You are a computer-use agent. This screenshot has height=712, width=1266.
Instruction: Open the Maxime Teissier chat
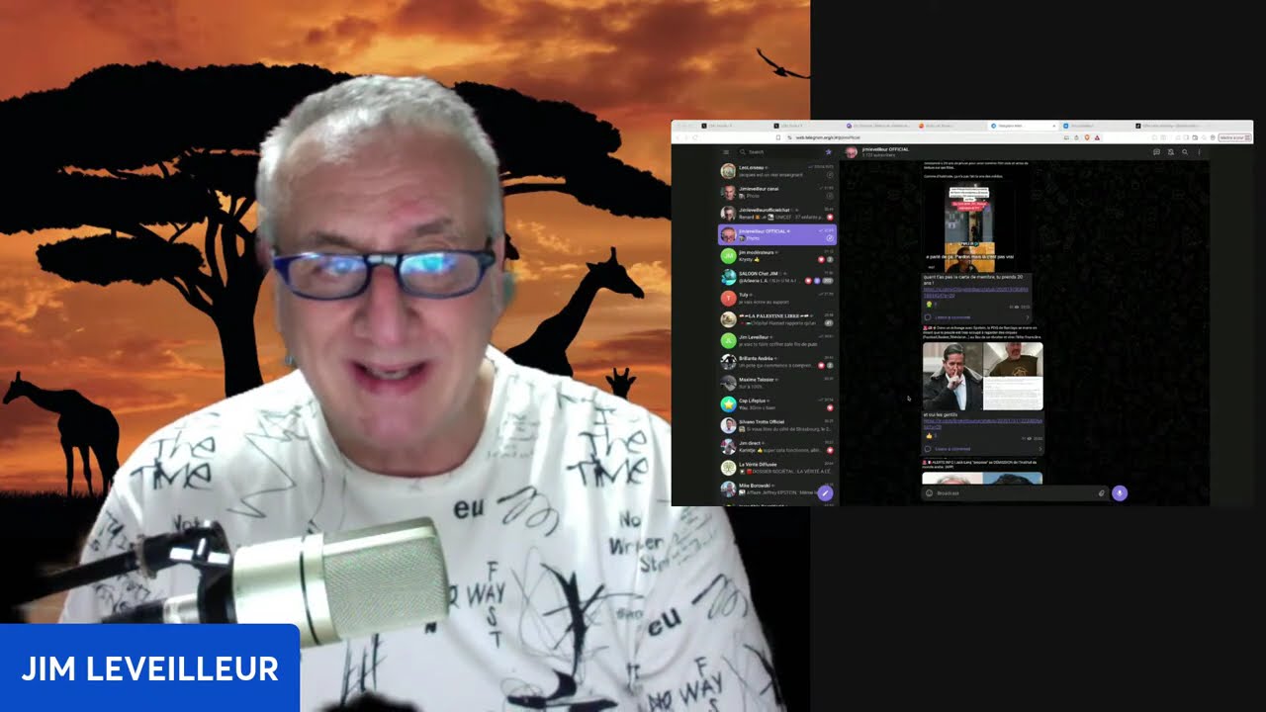click(777, 382)
